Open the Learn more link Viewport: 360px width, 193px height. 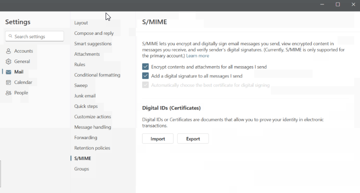(197, 56)
